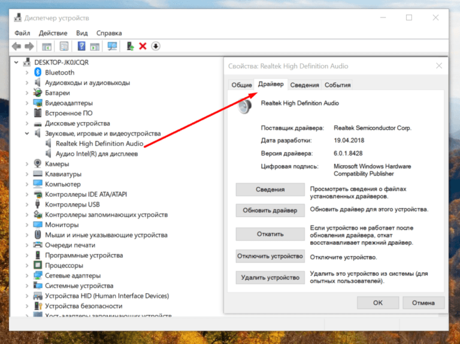This screenshot has height=344, width=460.
Task: Click the red X uninstall device icon
Action: point(143,46)
